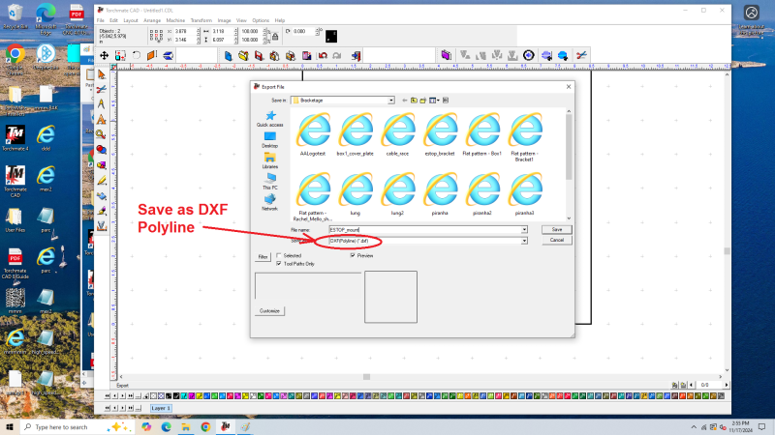Viewport: 775px width, 435px height.
Task: Click the X position input field
Action: [x=185, y=31]
